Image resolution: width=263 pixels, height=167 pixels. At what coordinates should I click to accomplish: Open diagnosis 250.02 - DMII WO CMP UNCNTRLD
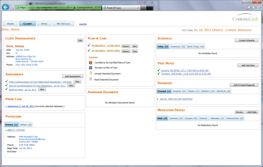coord(176,99)
